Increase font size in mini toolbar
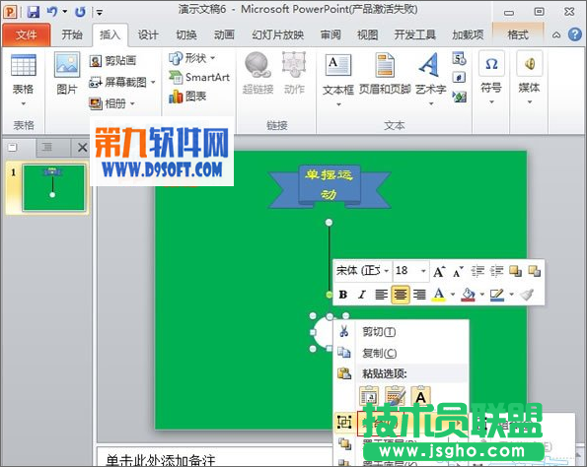587x467 pixels. coord(439,271)
